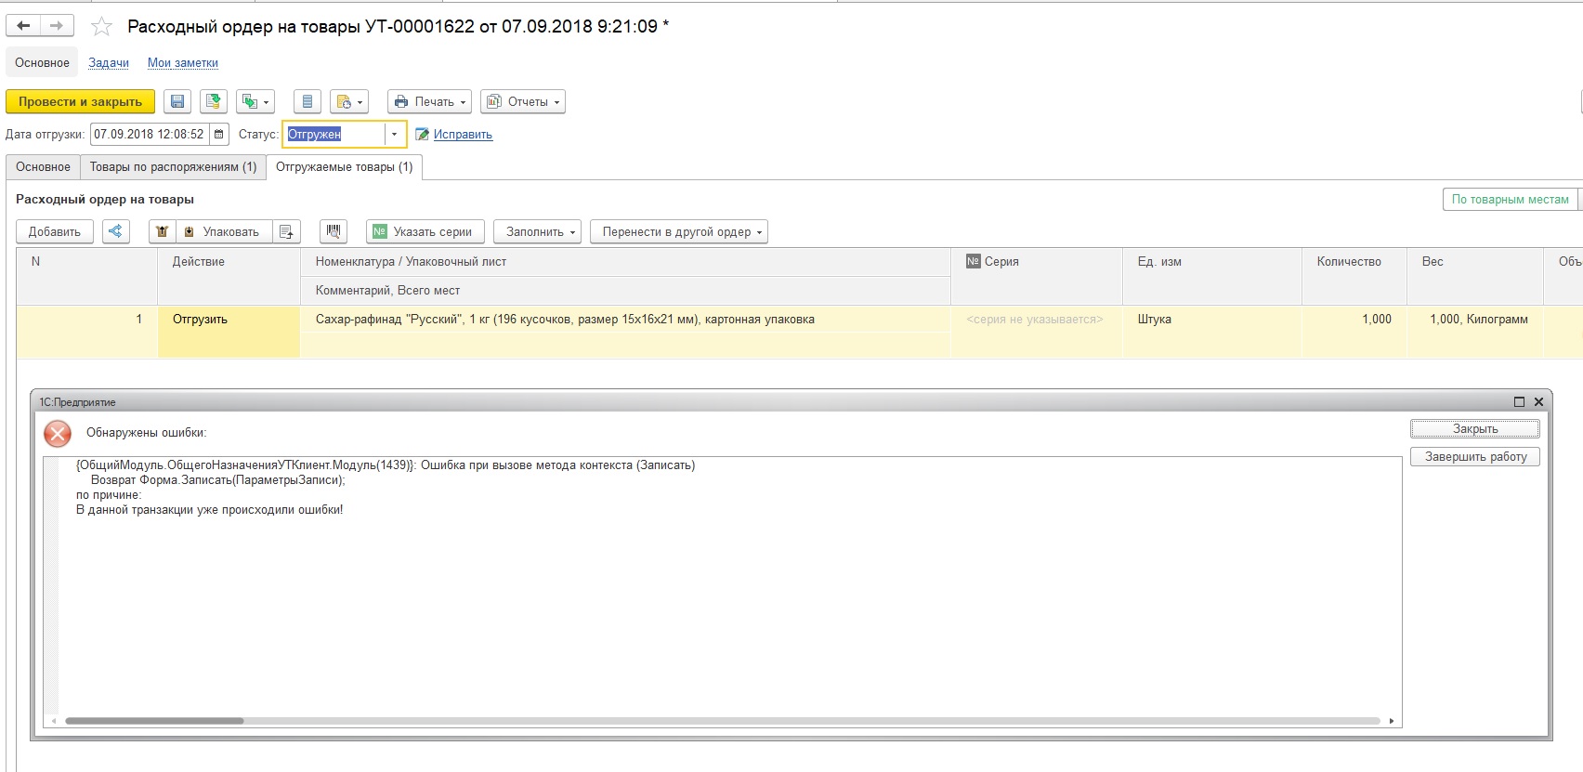Click the save document floppy disk icon

click(x=177, y=102)
